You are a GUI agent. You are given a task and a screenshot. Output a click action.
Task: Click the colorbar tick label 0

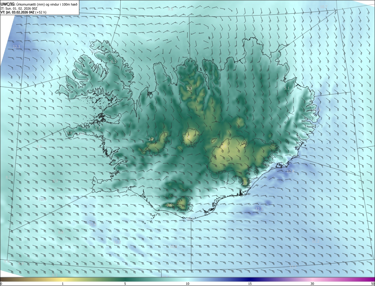(x=1, y=284)
